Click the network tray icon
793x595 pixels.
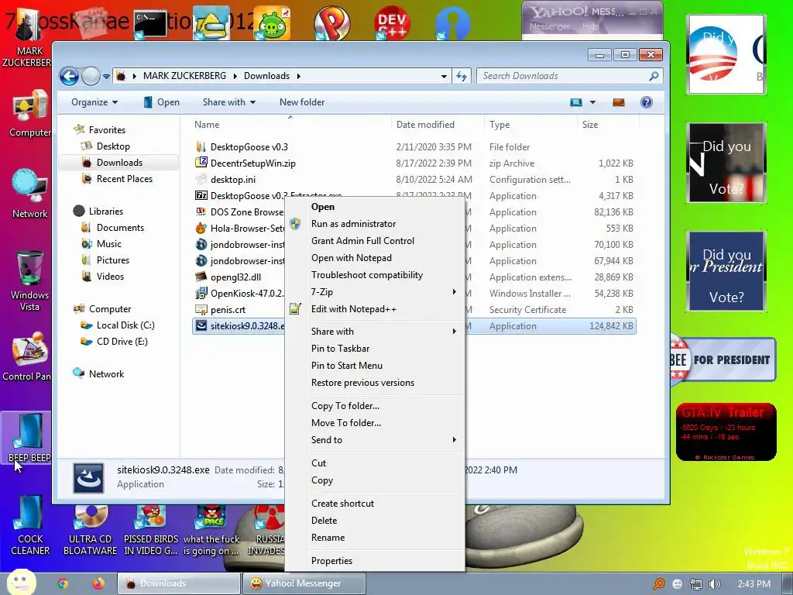(x=696, y=584)
